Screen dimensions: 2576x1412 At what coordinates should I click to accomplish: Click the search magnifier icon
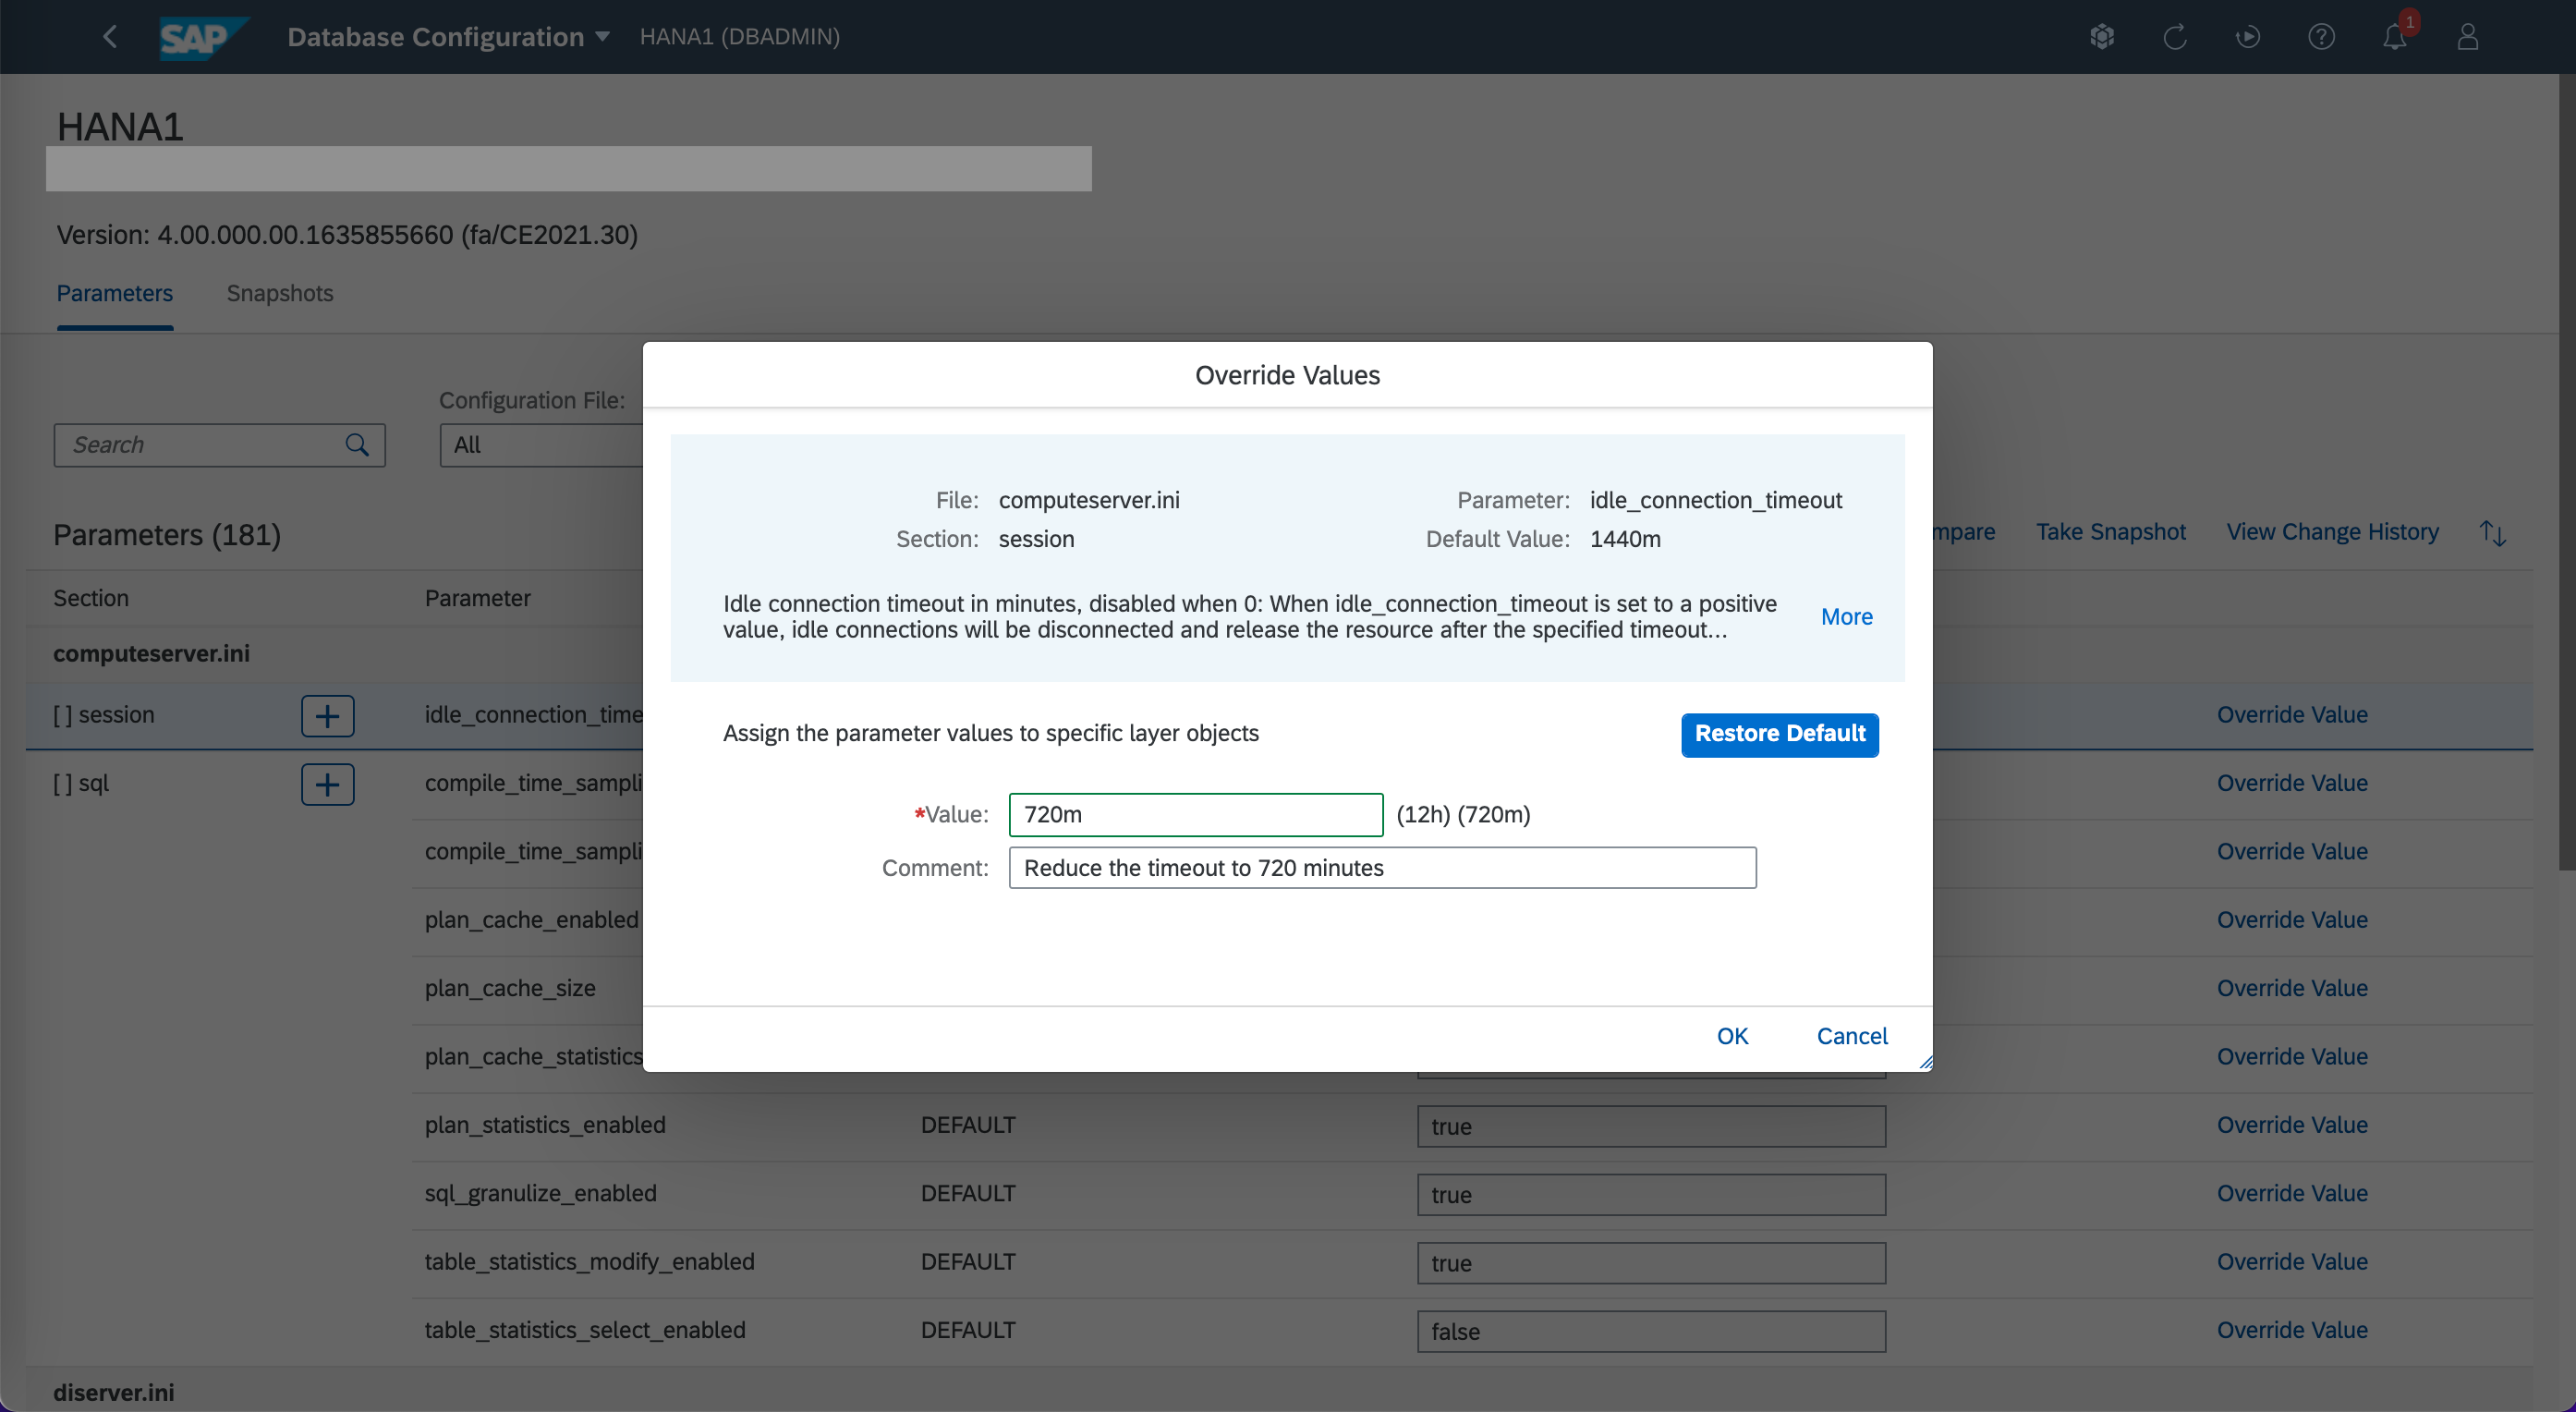(357, 445)
